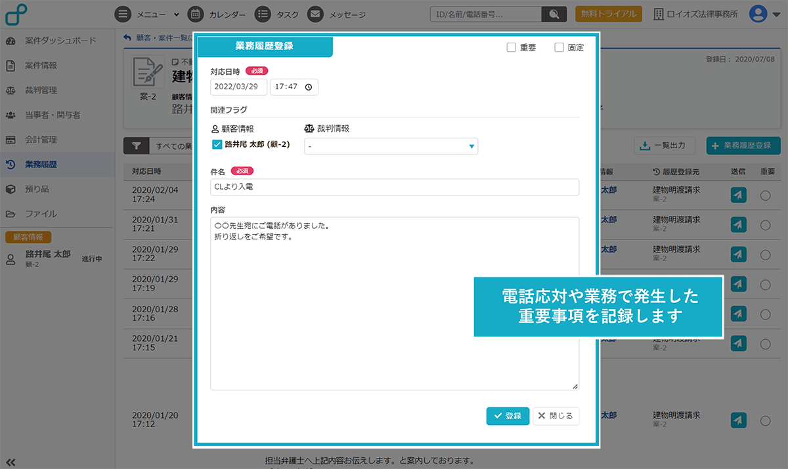The height and width of the screenshot is (469, 788).
Task: Click the 業務履歴登録 add button
Action: (x=743, y=146)
